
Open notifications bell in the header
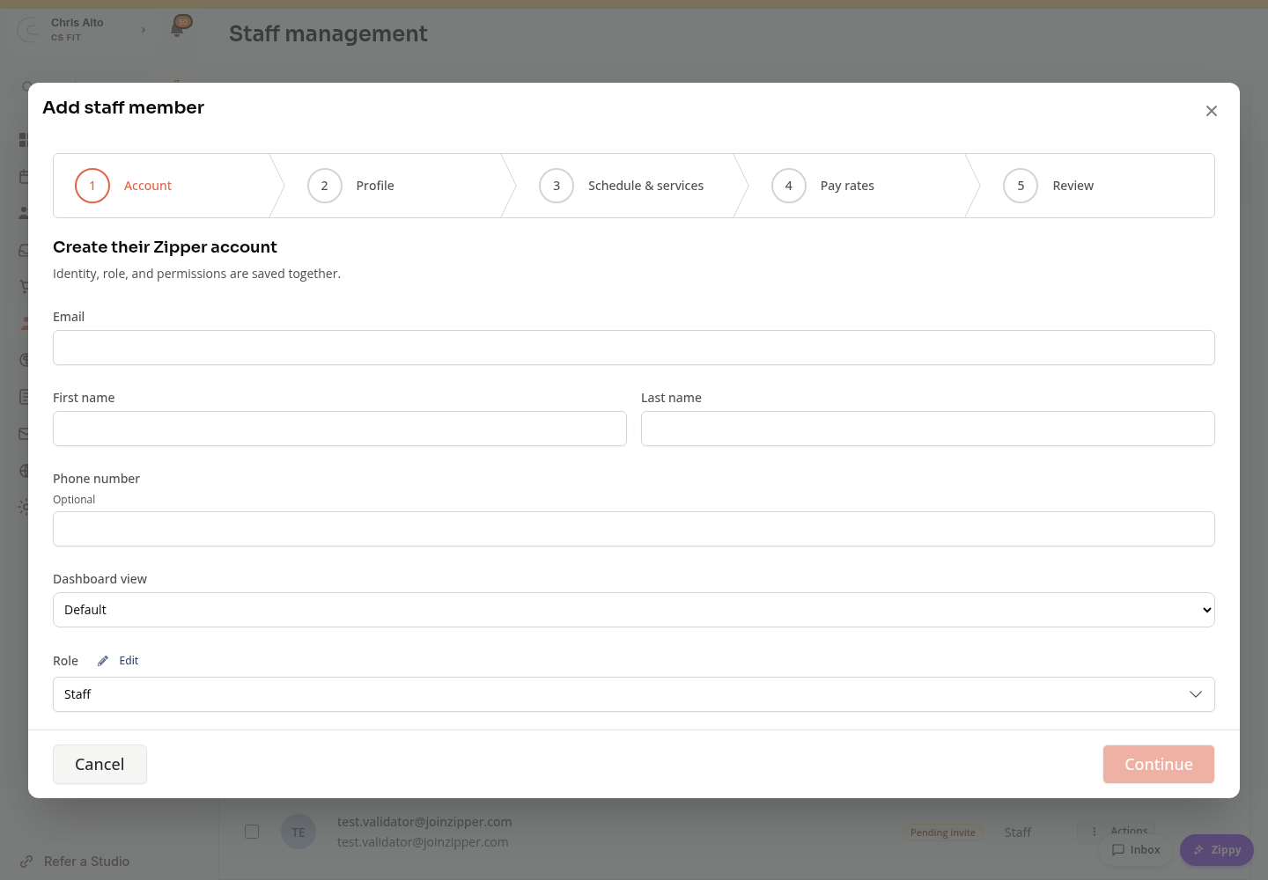coord(178,29)
